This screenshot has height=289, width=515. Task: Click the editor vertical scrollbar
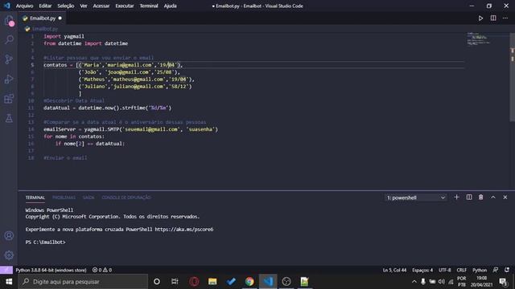coord(512,77)
